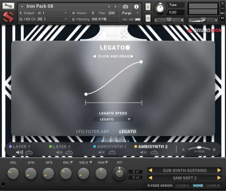Click the instrument info icon

[136, 6]
